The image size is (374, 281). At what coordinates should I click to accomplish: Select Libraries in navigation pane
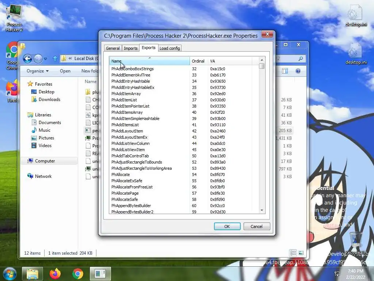click(43, 115)
